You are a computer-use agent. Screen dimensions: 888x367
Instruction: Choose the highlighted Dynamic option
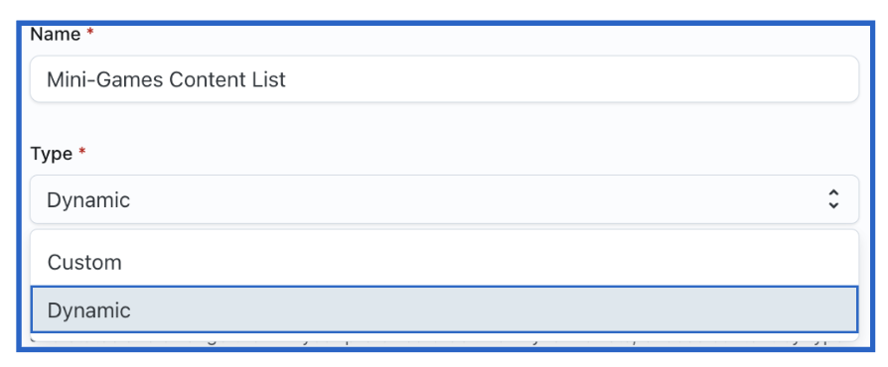(x=444, y=309)
